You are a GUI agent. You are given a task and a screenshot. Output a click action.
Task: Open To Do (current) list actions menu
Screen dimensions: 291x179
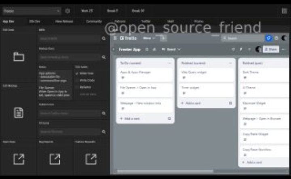[169, 63]
